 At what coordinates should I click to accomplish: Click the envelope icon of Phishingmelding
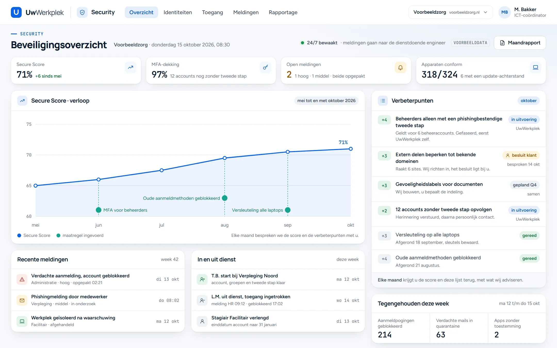click(x=22, y=300)
